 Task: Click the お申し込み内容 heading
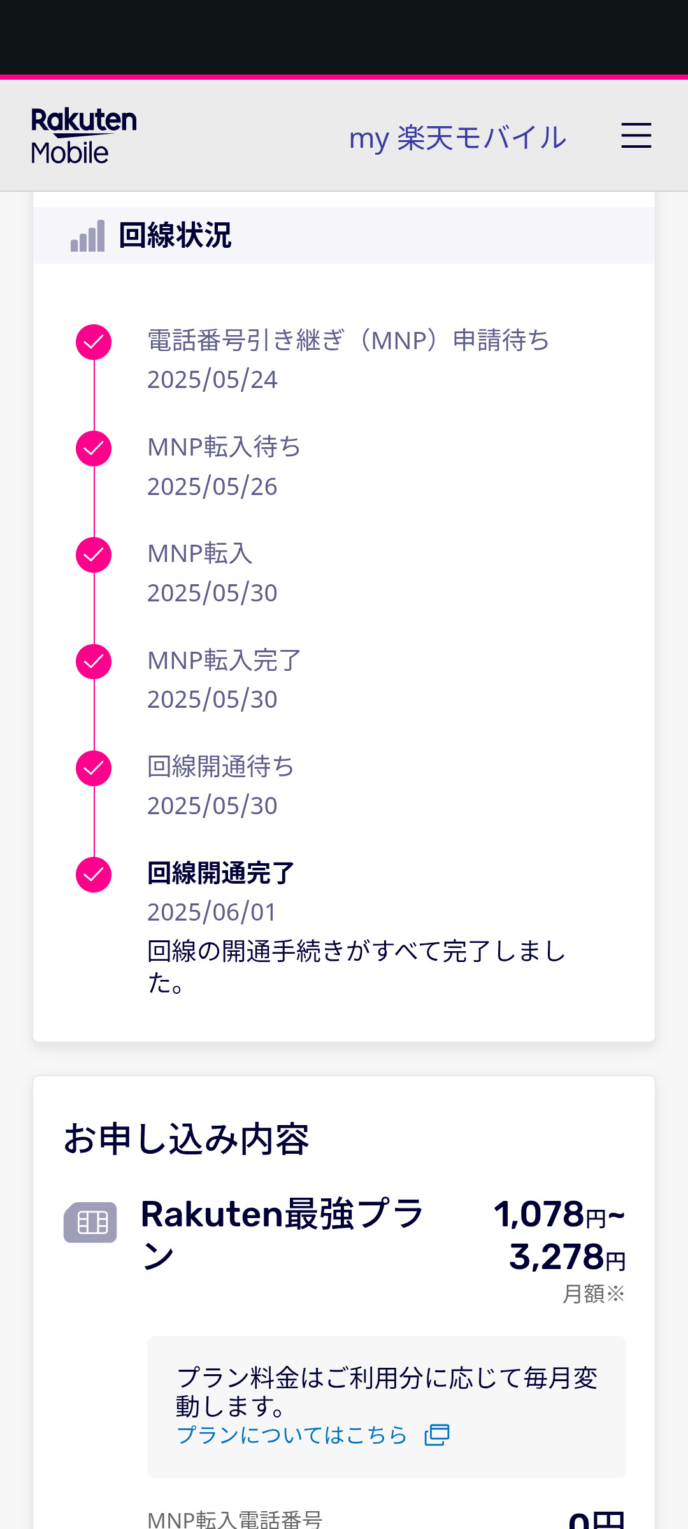click(186, 1139)
